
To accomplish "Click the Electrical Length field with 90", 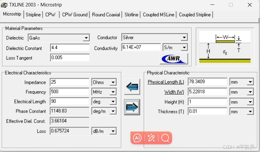I will click(x=69, y=101).
